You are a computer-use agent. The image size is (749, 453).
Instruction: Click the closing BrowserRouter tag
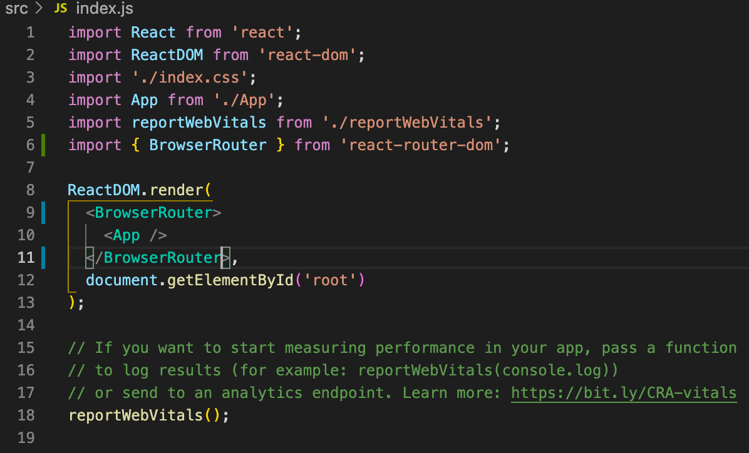157,257
